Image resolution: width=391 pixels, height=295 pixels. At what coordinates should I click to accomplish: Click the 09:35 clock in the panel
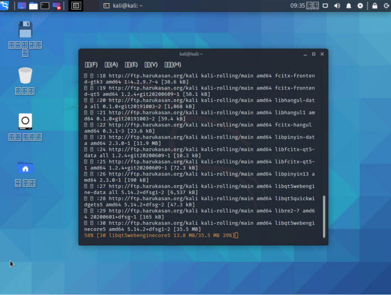298,6
